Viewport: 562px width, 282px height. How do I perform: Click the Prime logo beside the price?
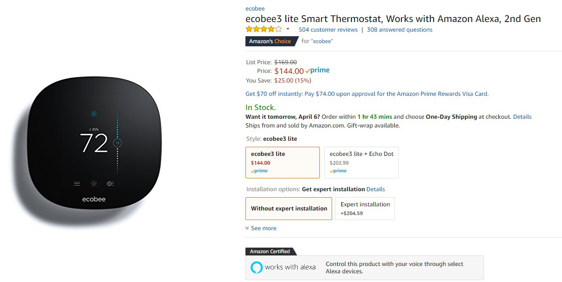click(x=317, y=71)
